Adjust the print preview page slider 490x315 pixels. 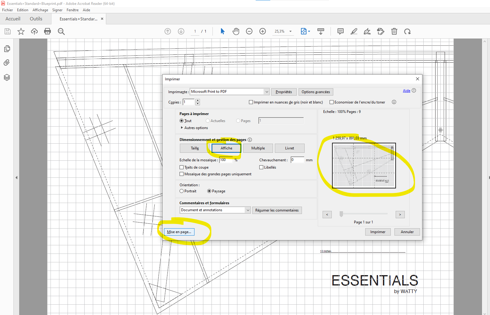(341, 214)
